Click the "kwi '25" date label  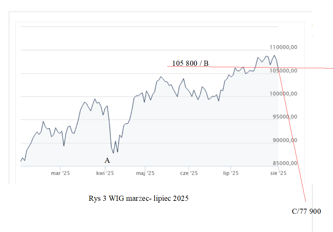pos(105,173)
